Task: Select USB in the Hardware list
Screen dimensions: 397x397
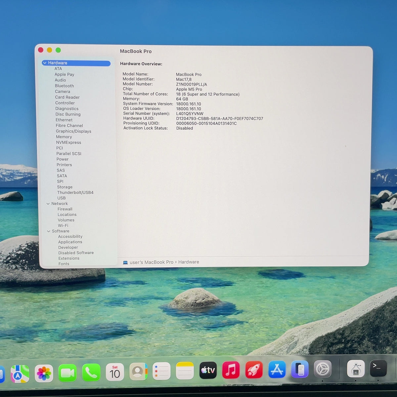Action: pos(62,198)
